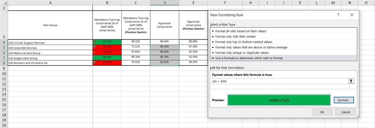
Task: Click the 'Appraisal Compliance' header in column D
Action: pyautogui.click(x=164, y=25)
